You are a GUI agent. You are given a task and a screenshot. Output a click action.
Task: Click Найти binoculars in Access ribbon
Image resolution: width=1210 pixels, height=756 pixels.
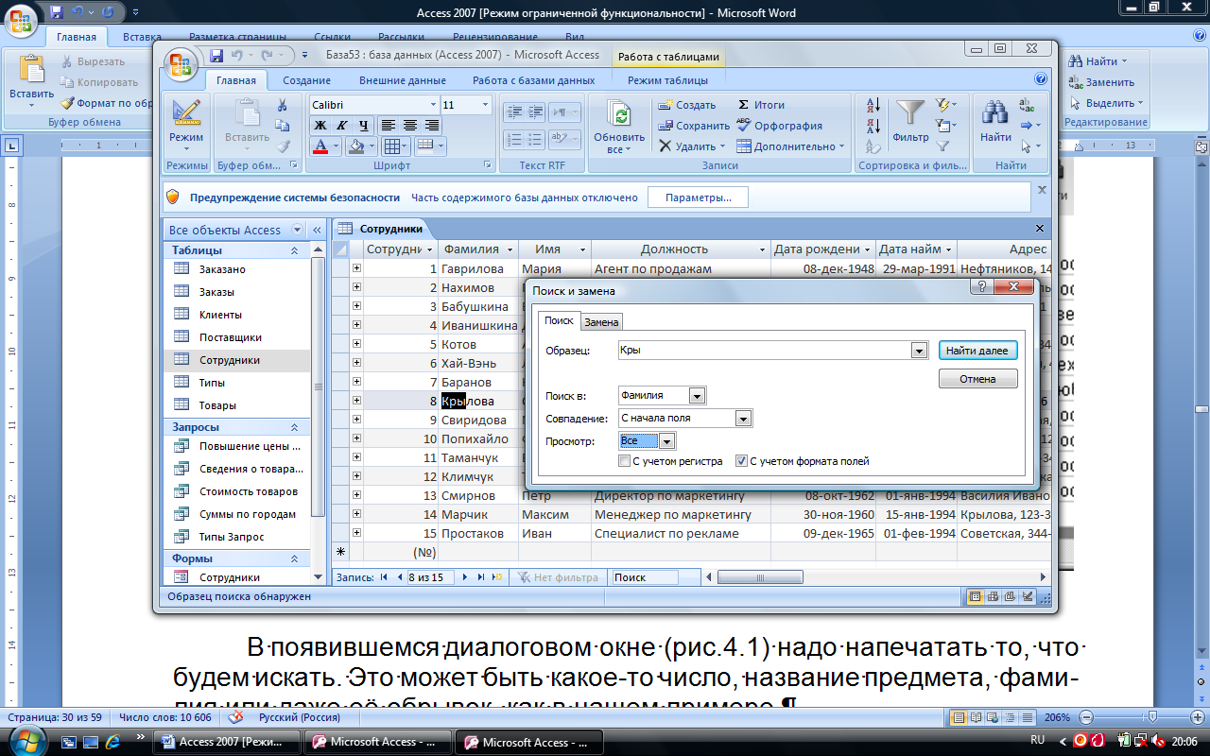point(995,121)
